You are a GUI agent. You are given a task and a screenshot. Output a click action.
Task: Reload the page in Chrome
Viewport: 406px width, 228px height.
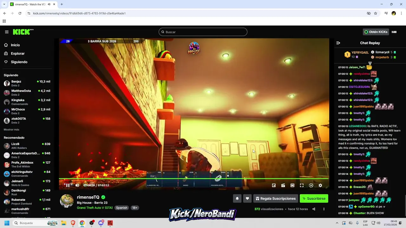[x=20, y=13]
